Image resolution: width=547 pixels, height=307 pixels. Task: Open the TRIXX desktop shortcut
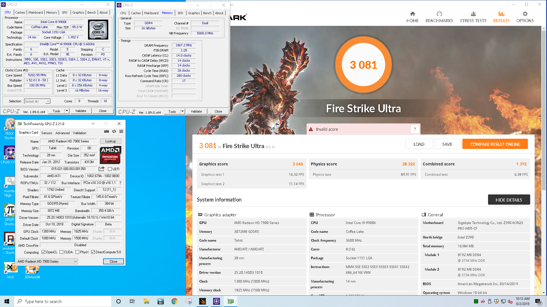pyautogui.click(x=9, y=128)
